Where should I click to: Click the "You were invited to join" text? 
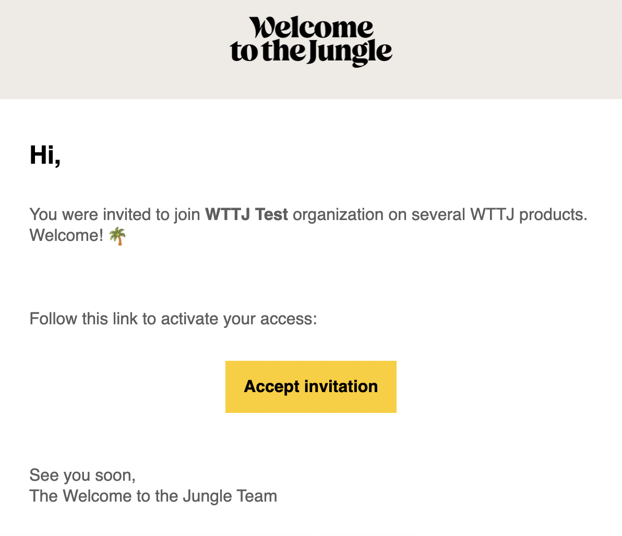click(115, 214)
